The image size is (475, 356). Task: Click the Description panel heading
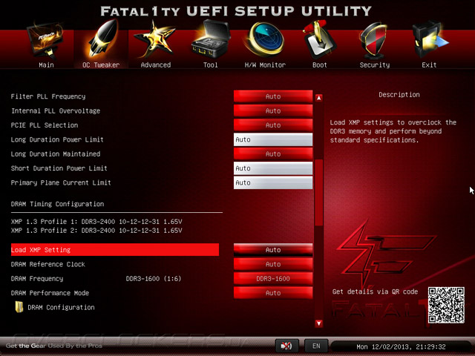click(399, 95)
